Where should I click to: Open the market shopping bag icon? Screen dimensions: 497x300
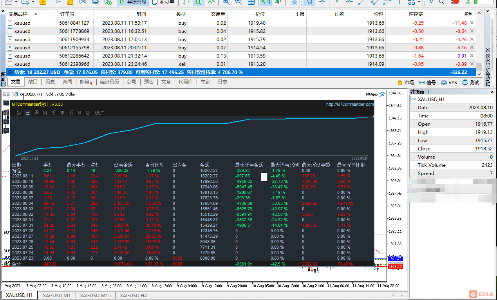tap(70, 2)
